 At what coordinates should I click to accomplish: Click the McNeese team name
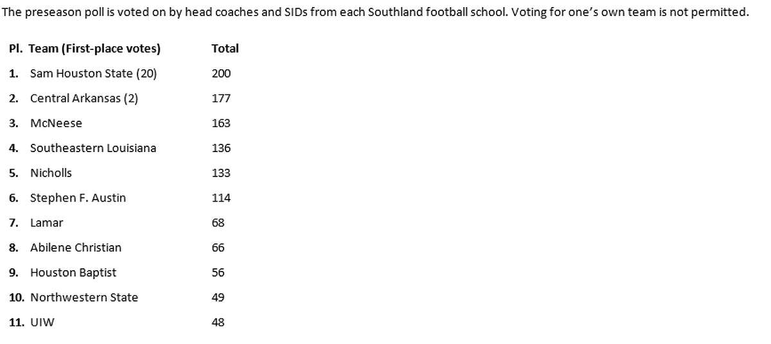[x=56, y=123]
